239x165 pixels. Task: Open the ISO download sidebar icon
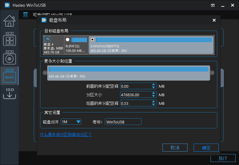pos(9,94)
